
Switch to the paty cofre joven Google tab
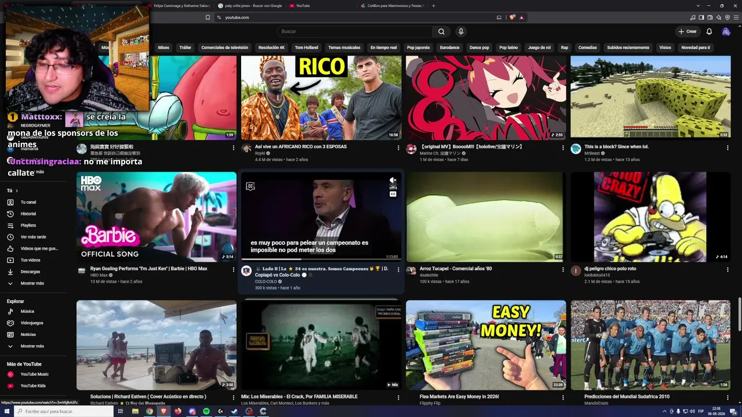pyautogui.click(x=250, y=6)
